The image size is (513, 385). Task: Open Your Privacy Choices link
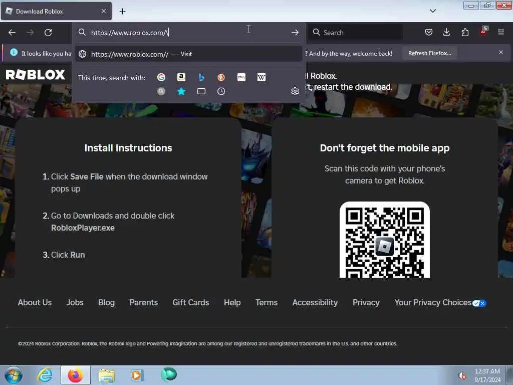[x=440, y=303]
